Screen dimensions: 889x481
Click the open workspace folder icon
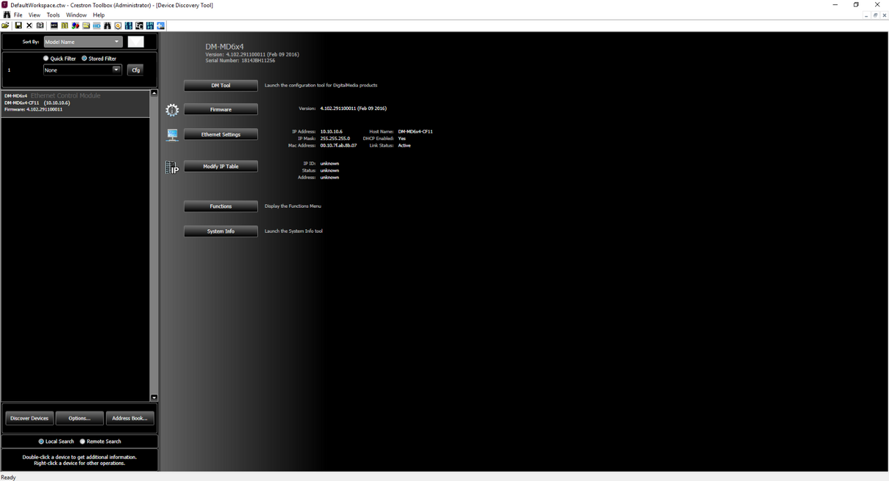[6, 26]
